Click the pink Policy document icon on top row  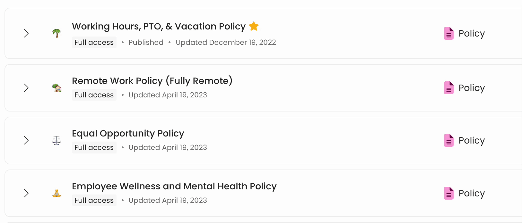pyautogui.click(x=449, y=33)
